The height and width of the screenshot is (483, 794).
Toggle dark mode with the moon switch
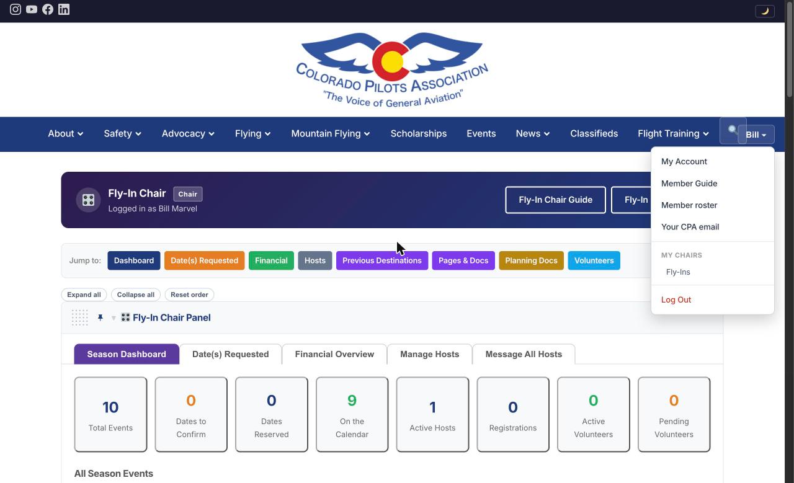[x=765, y=11]
